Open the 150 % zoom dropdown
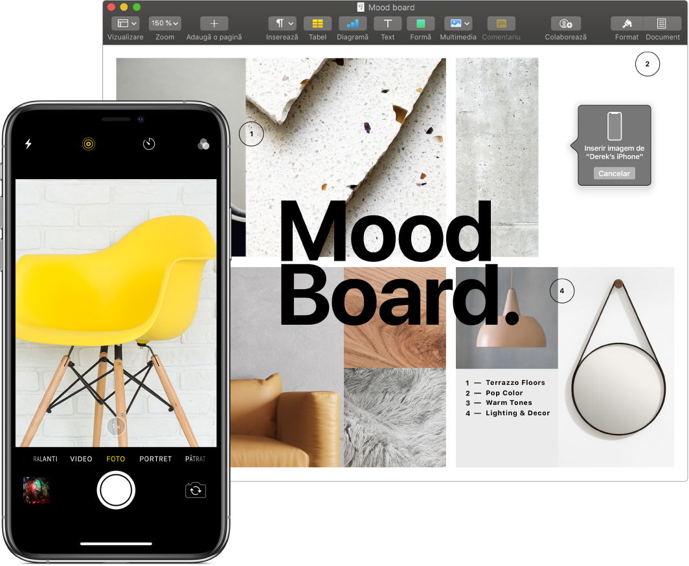 164,23
